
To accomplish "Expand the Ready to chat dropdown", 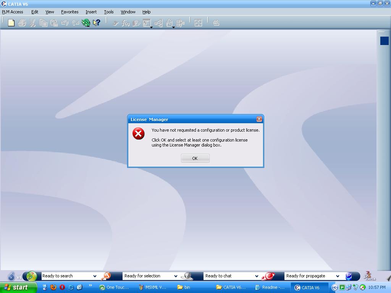I will tap(257, 276).
